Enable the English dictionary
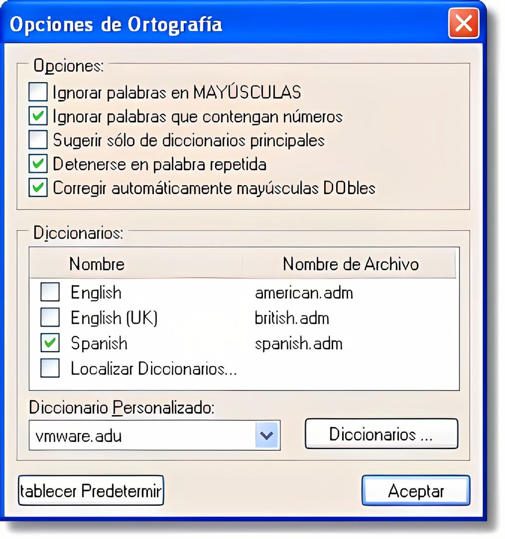The height and width of the screenshot is (539, 505). click(x=50, y=292)
